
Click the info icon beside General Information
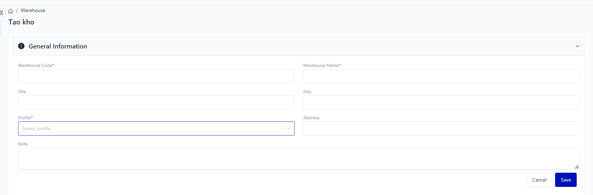[21, 46]
